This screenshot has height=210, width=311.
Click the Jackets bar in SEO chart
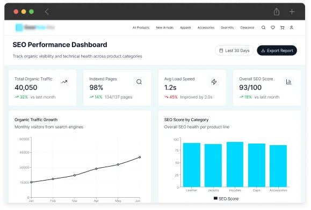click(213, 166)
